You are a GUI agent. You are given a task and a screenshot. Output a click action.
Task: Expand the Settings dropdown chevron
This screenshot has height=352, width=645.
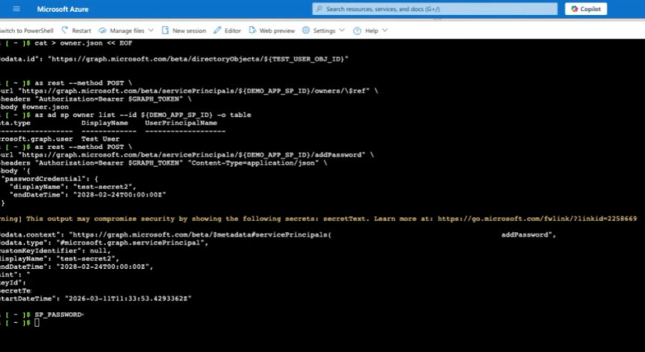[x=342, y=31]
